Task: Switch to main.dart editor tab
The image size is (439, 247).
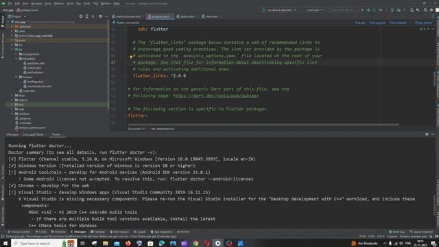Action: click(x=211, y=16)
